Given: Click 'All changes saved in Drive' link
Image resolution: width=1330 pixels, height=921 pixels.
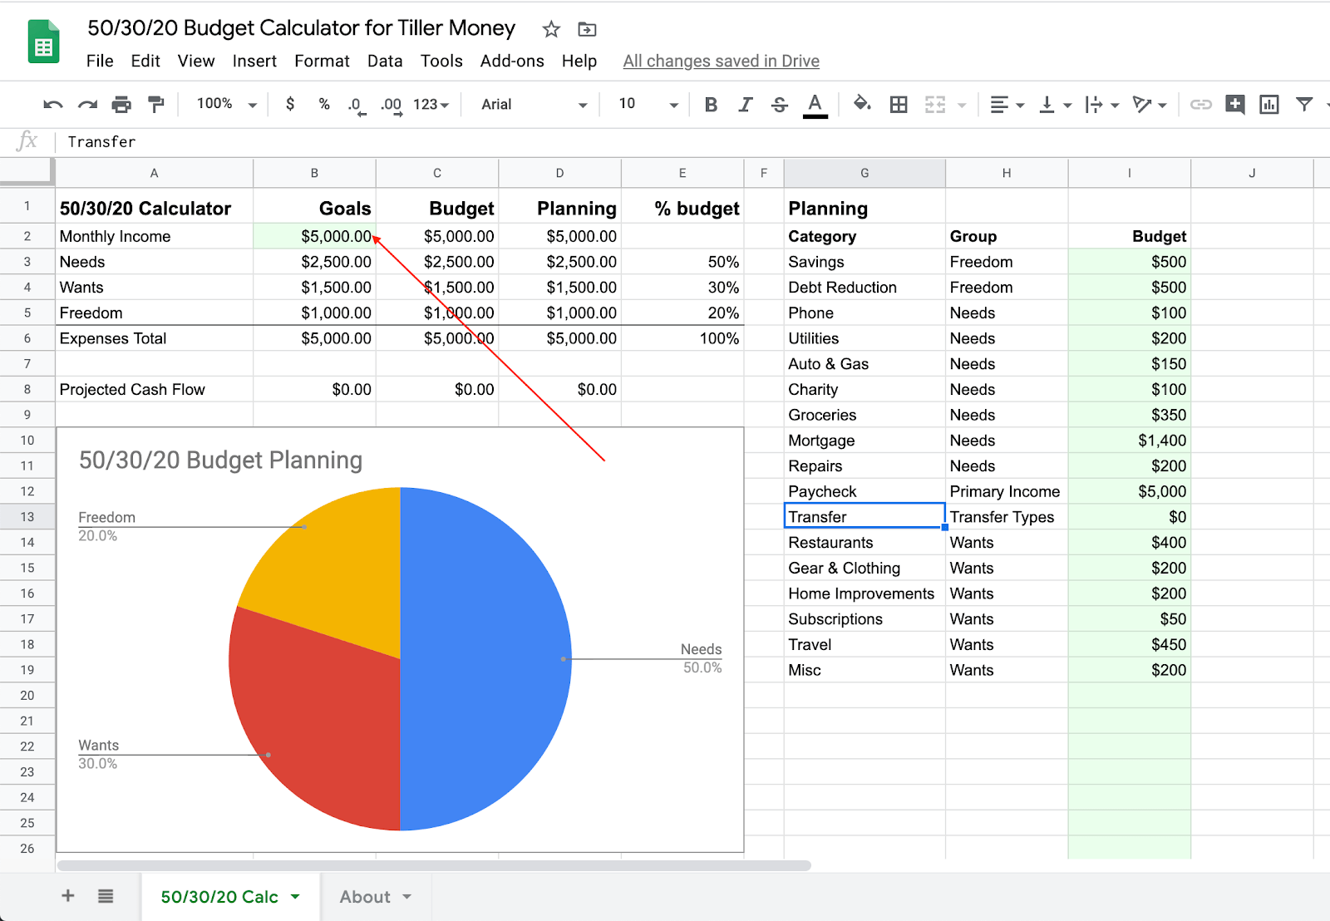Looking at the screenshot, I should pyautogui.click(x=722, y=61).
